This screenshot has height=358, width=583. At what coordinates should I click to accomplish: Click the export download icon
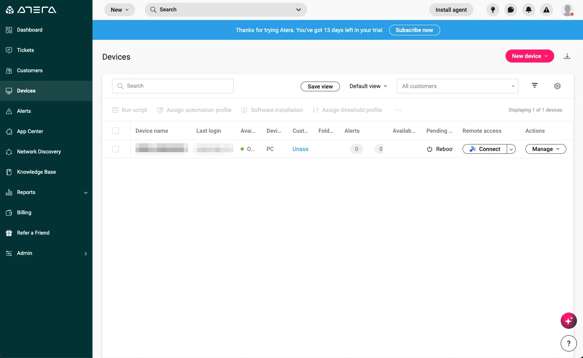[567, 56]
